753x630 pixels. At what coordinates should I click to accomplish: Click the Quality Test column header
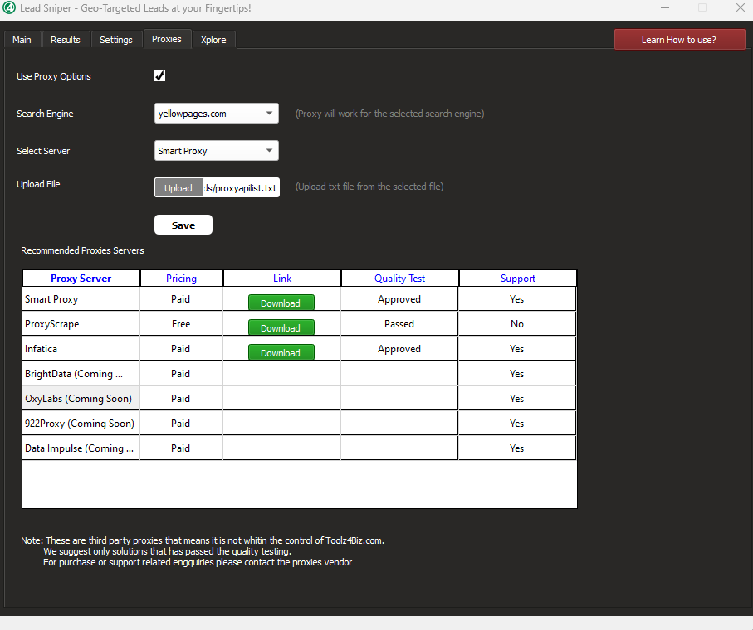tap(399, 278)
